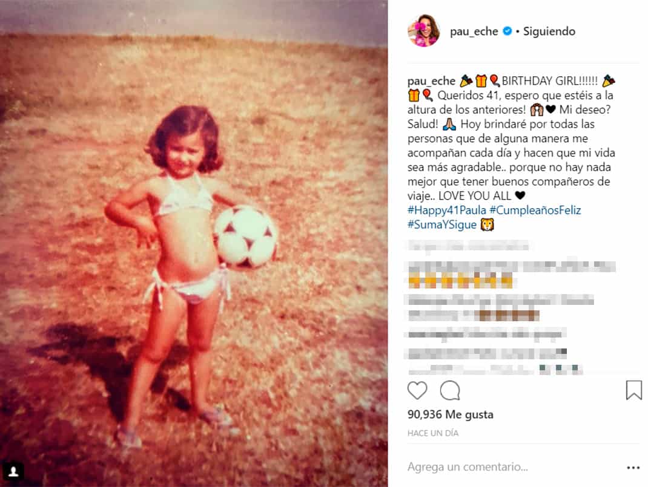Viewport: 648px width, 487px height.
Task: Open pau_eche username in the header
Action: [474, 31]
